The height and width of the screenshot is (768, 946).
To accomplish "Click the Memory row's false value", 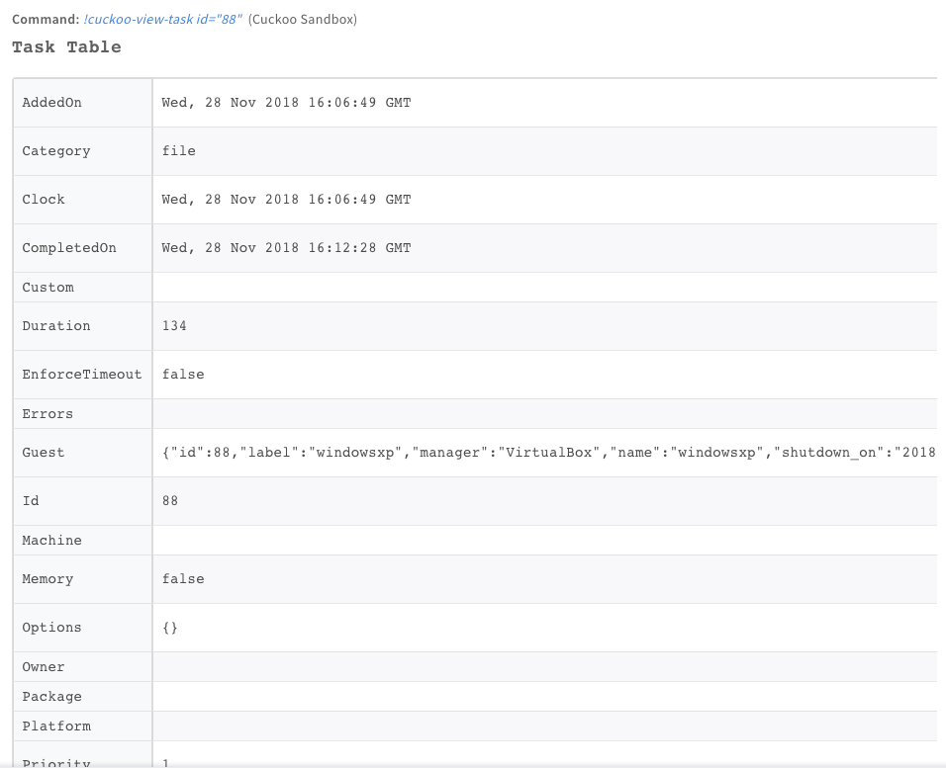I will click(x=183, y=579).
